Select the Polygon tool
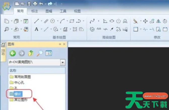 [x=118, y=21]
